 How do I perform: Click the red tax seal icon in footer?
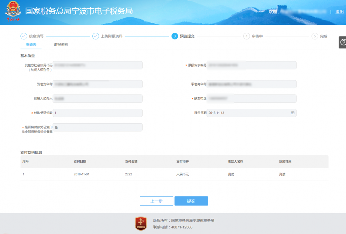coord(140,223)
